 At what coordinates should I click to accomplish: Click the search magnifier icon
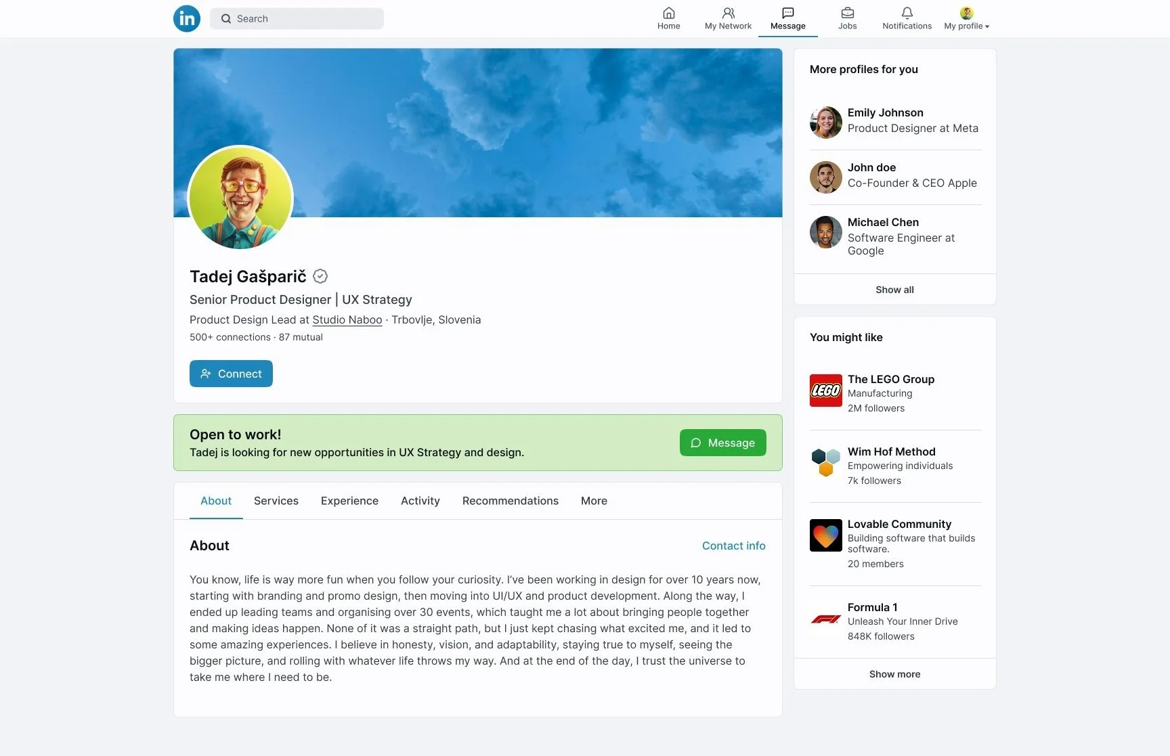[x=226, y=19]
